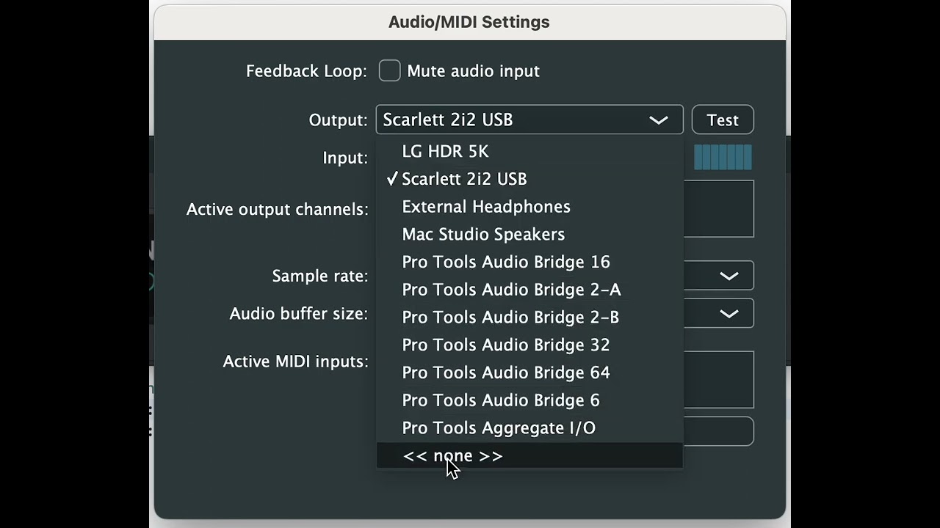Choose Scarlett 2i2 USB from list
The height and width of the screenshot is (528, 940).
pos(464,179)
